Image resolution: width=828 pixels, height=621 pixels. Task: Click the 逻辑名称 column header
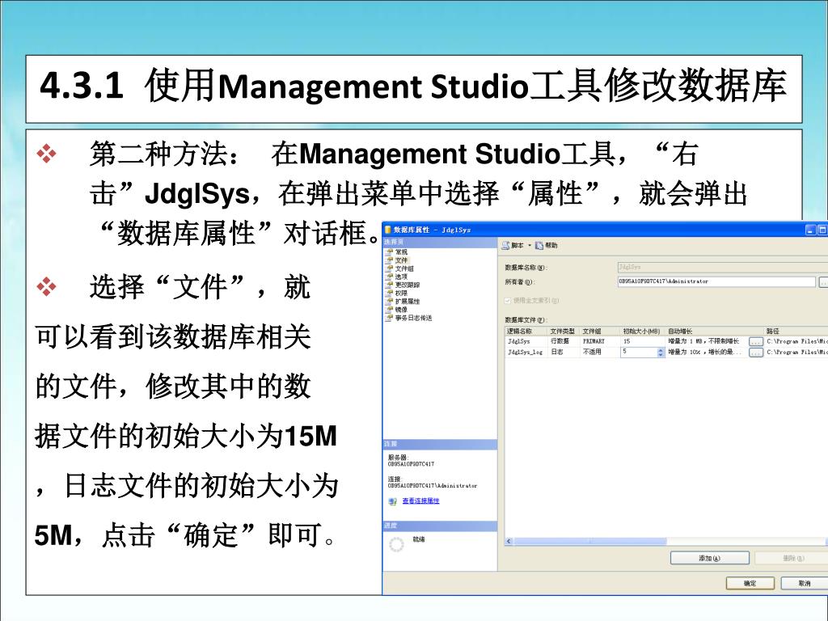526,331
